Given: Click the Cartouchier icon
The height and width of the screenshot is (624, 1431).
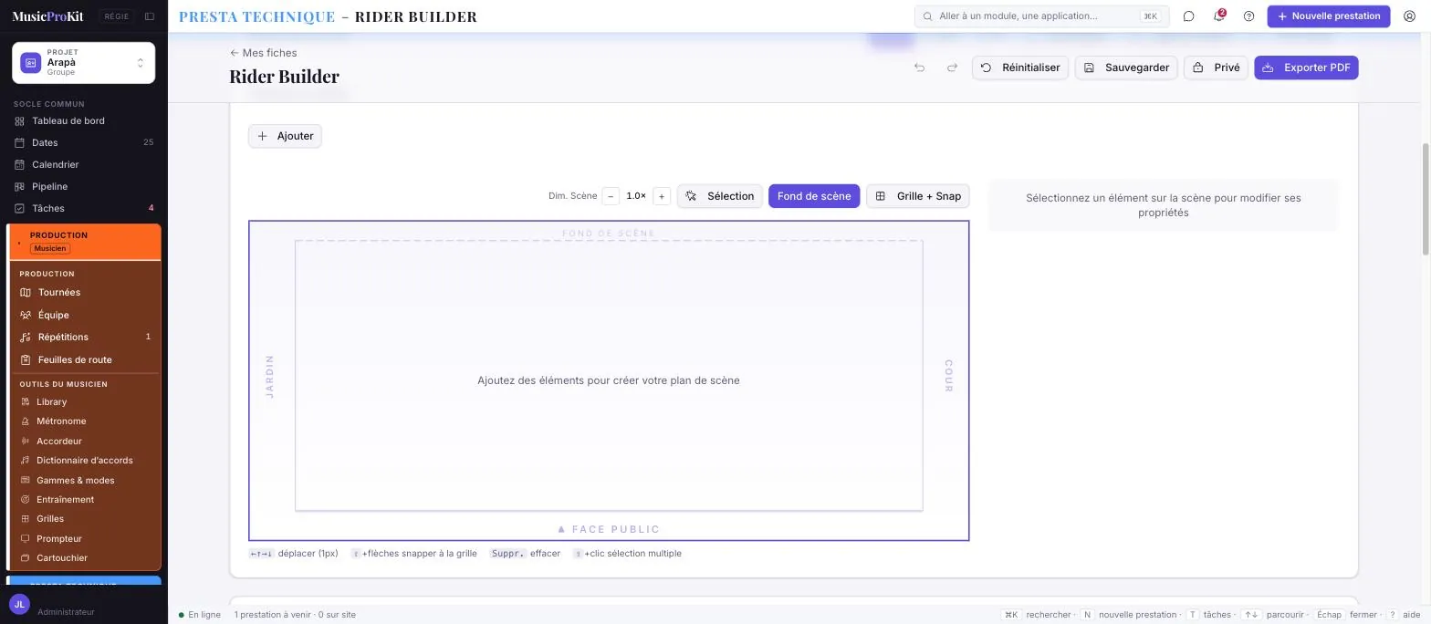Looking at the screenshot, I should [26, 558].
